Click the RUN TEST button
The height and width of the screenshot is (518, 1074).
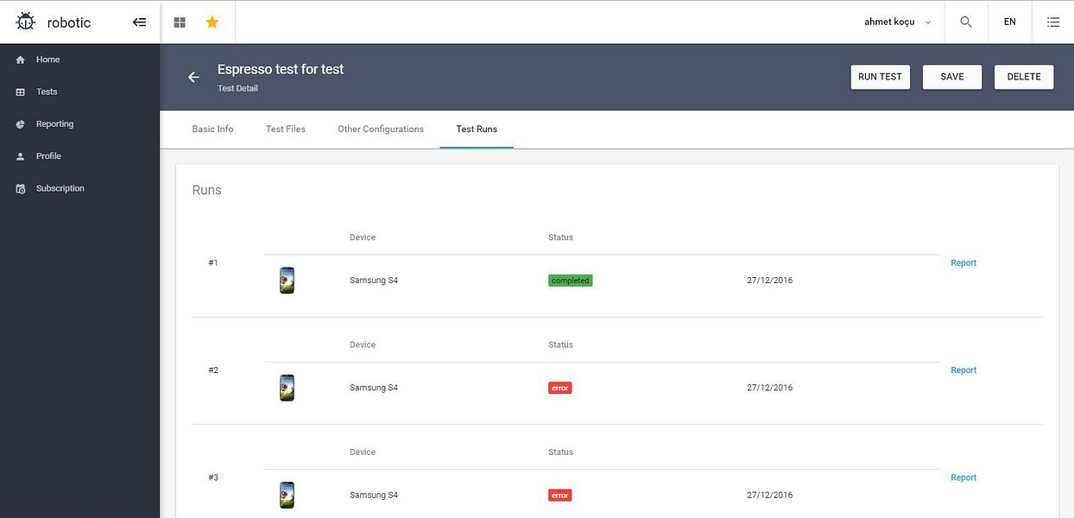point(880,77)
